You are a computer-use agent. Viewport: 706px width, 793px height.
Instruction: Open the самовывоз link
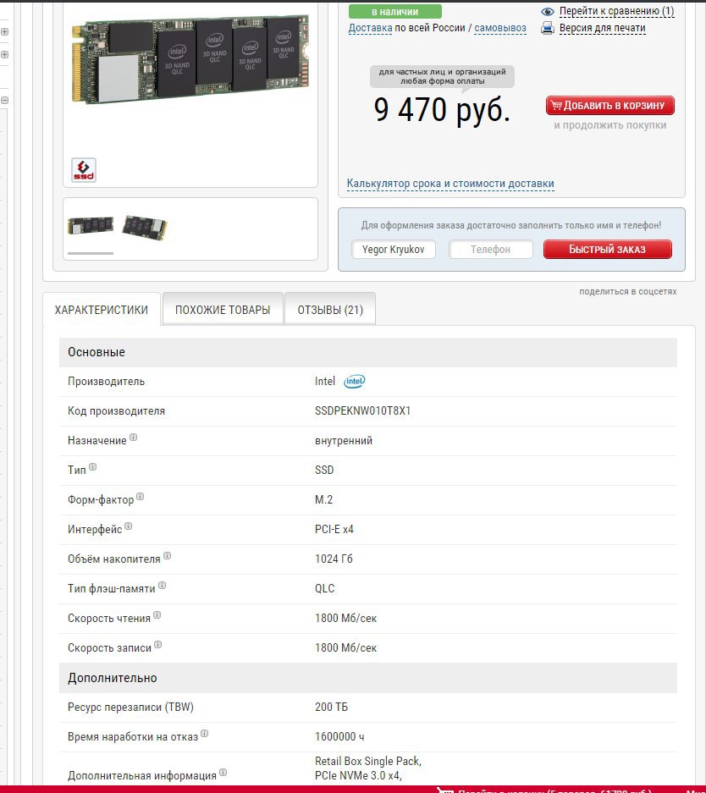(500, 28)
